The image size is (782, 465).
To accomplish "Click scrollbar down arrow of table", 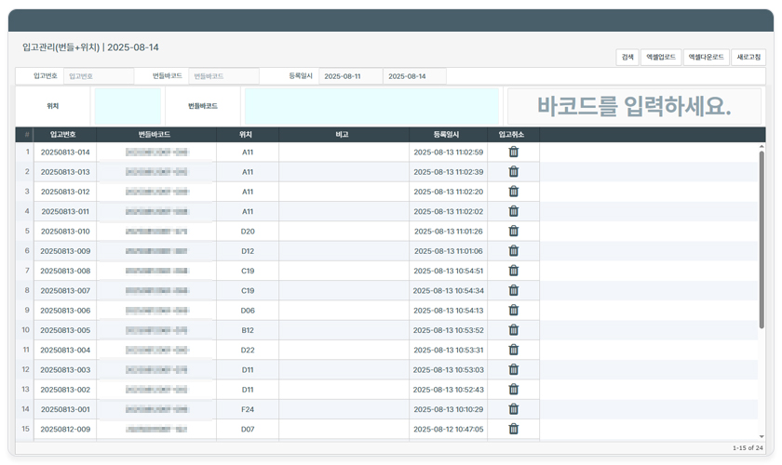I will click(x=762, y=436).
